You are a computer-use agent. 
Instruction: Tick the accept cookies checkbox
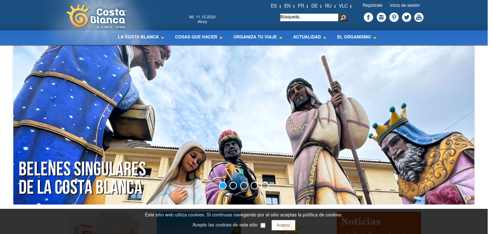pyautogui.click(x=263, y=225)
